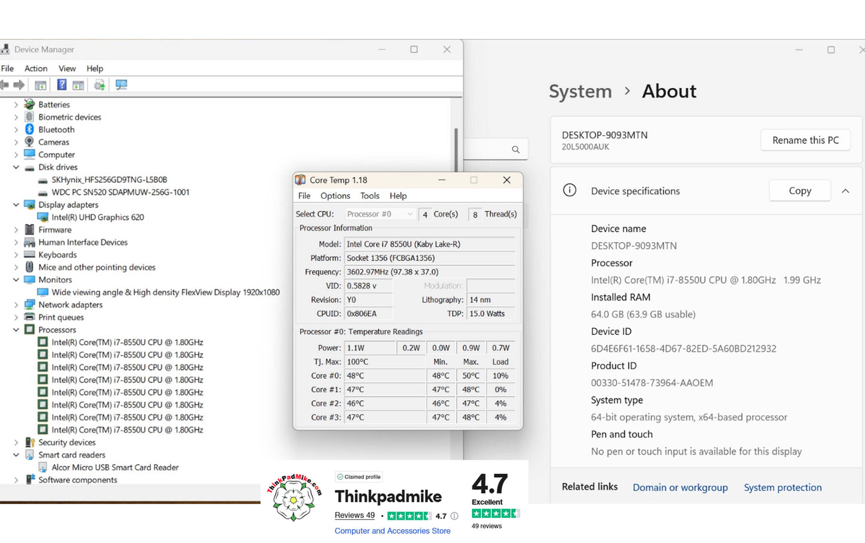Click the Tj. Max value 100°C
The image size is (865, 543).
click(x=385, y=362)
